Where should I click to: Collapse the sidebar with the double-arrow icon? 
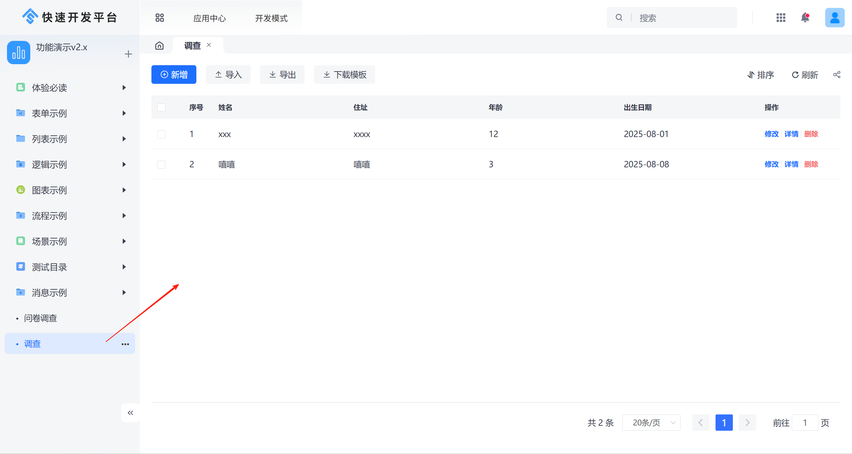coord(130,413)
